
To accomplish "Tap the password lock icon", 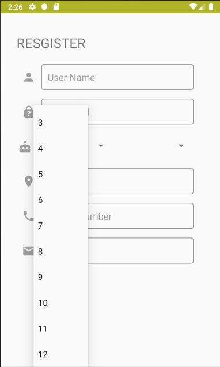I will [29, 112].
